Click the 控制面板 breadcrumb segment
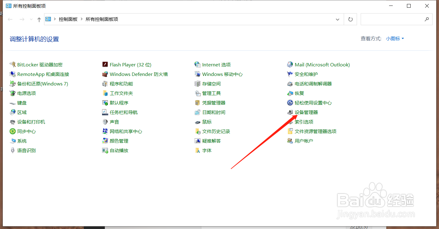The height and width of the screenshot is (229, 439). pos(68,19)
